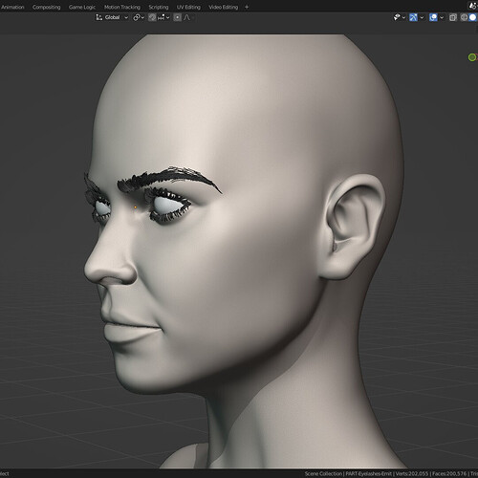This screenshot has height=478, width=478.
Task: Toggle the viewport overlays button
Action: pos(433,17)
